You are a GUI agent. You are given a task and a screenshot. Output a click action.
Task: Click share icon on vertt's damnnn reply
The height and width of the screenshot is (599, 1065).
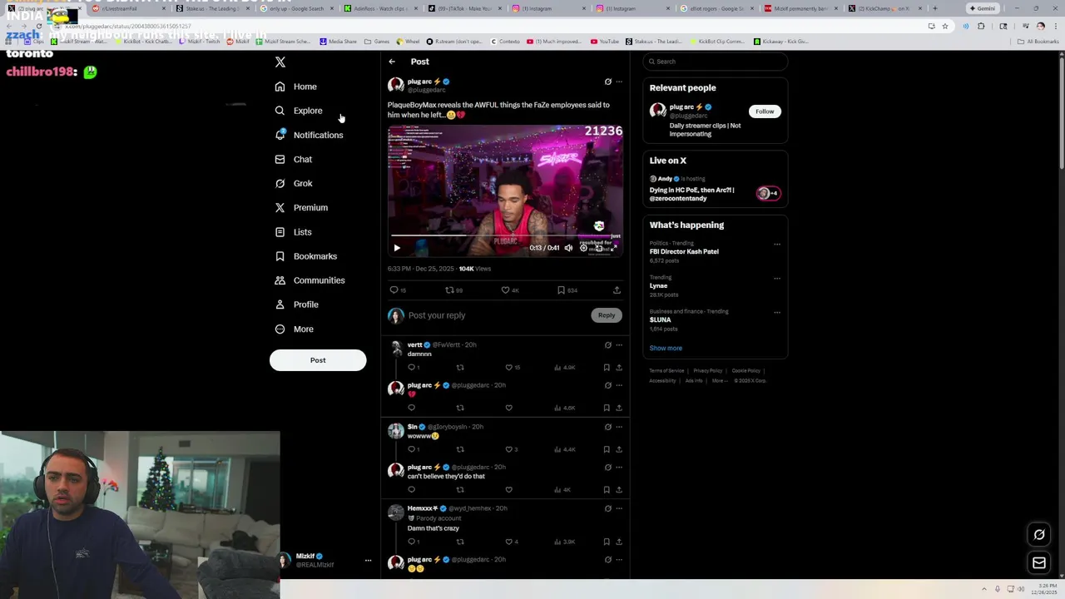pyautogui.click(x=619, y=367)
